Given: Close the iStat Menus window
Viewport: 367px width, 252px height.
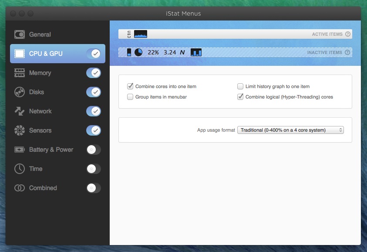Looking at the screenshot, I should click(x=13, y=14).
